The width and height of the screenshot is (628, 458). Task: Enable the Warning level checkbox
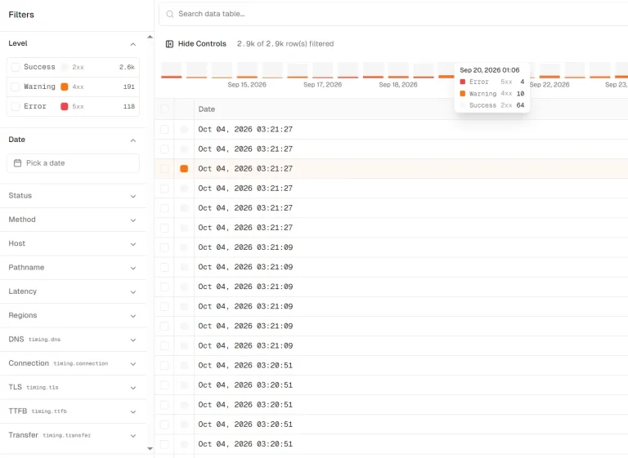pos(16,87)
